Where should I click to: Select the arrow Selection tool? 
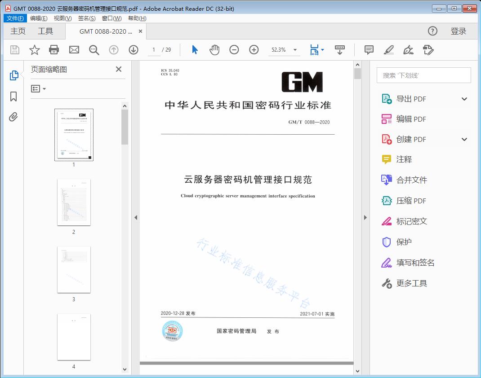click(x=195, y=50)
